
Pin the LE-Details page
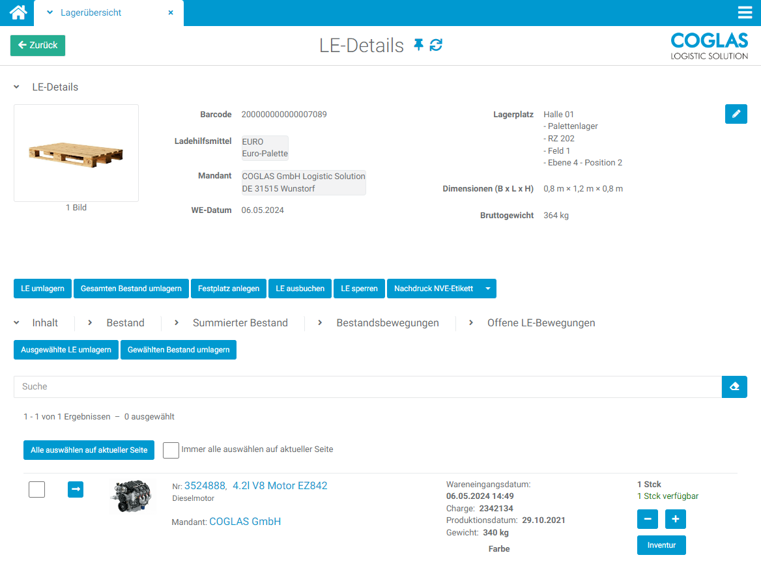418,45
